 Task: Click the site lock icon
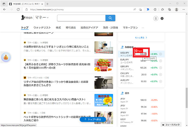pyautogui.click(x=27, y=9)
